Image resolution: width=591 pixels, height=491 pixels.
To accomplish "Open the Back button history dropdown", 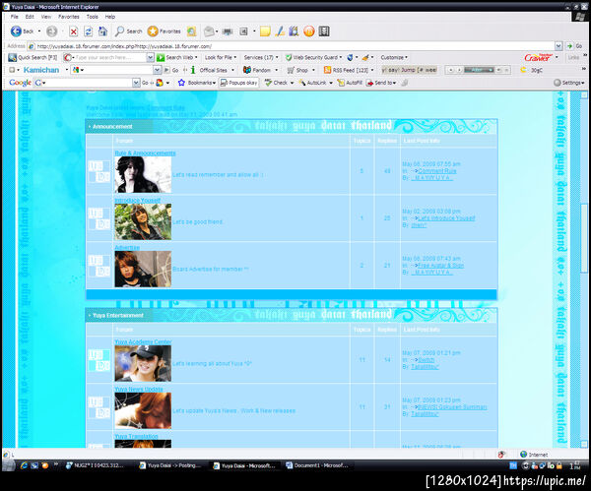I will point(39,31).
